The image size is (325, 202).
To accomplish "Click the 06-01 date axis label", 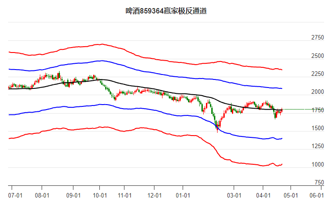I will (x=316, y=196).
